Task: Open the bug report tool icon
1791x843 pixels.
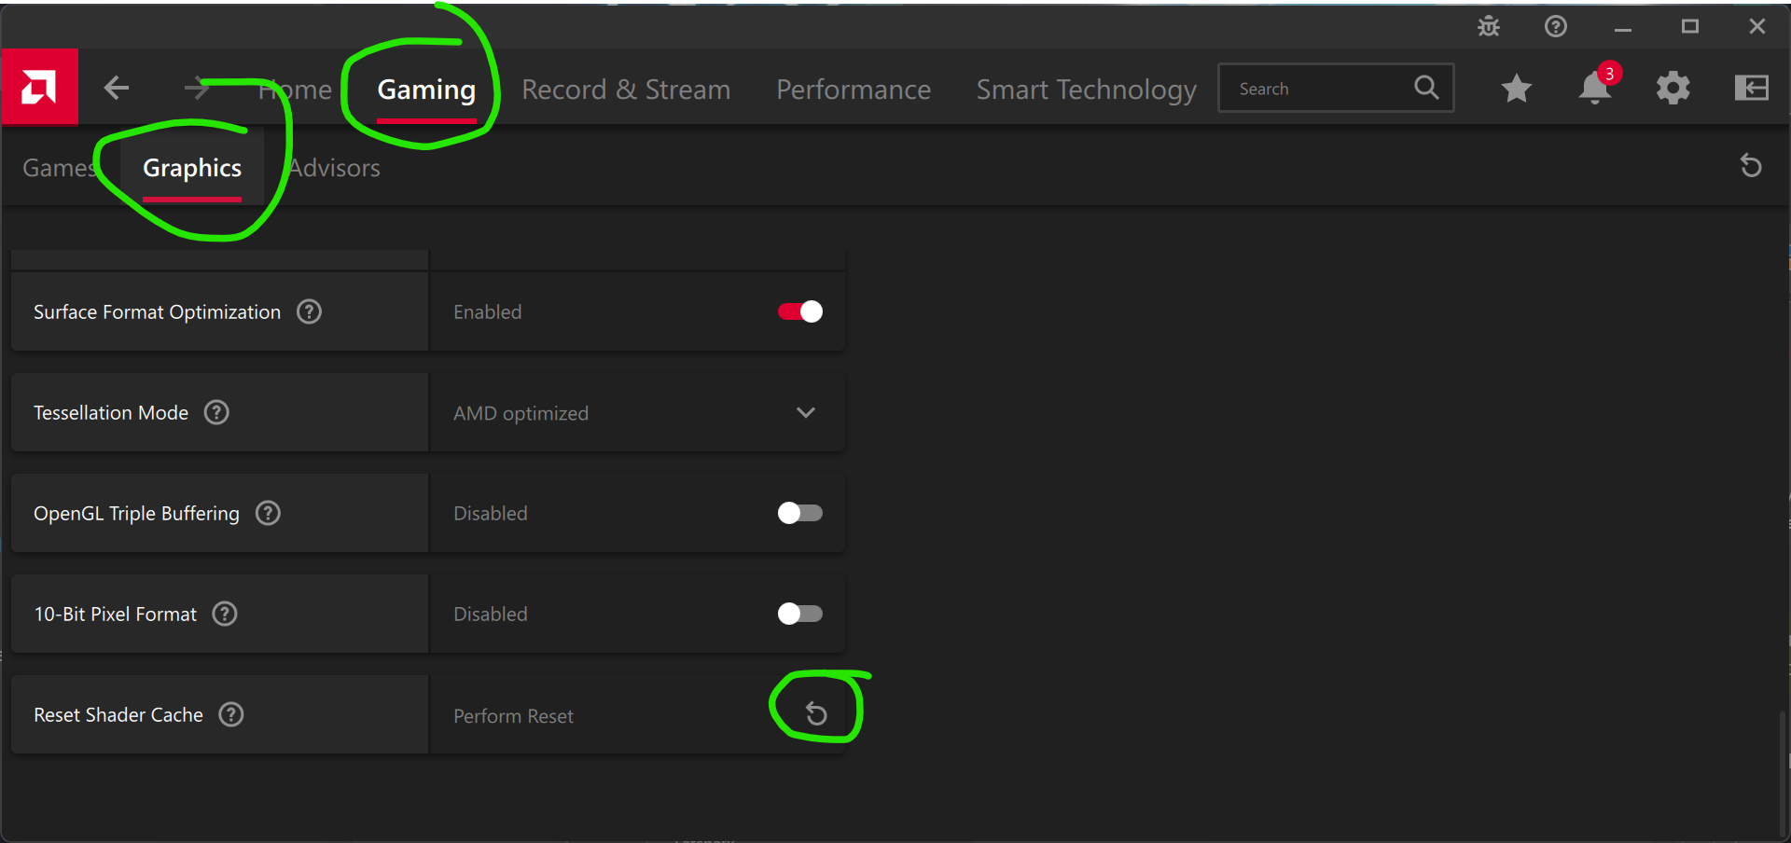Action: coord(1489,26)
